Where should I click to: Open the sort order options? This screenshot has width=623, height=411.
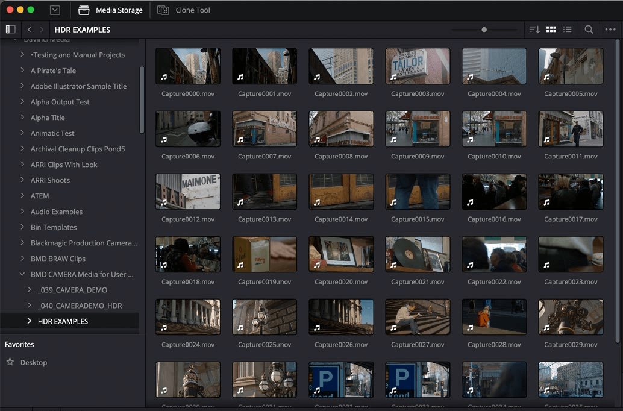(x=534, y=29)
